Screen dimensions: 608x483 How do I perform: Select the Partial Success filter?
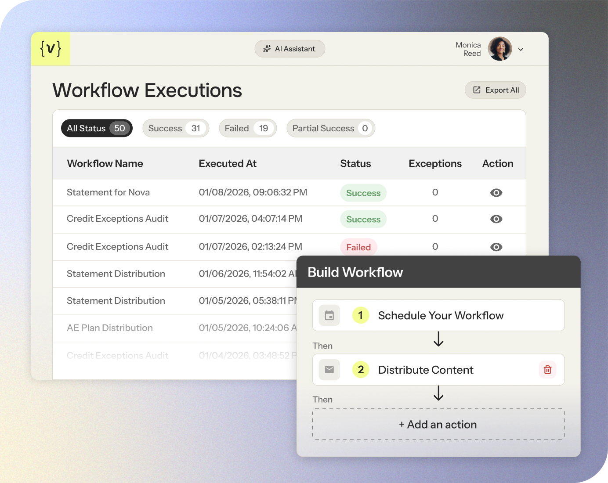(x=330, y=128)
